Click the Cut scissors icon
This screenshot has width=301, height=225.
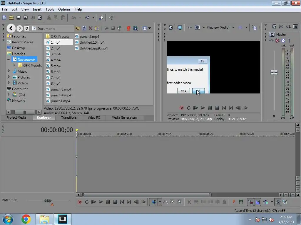tap(49, 18)
